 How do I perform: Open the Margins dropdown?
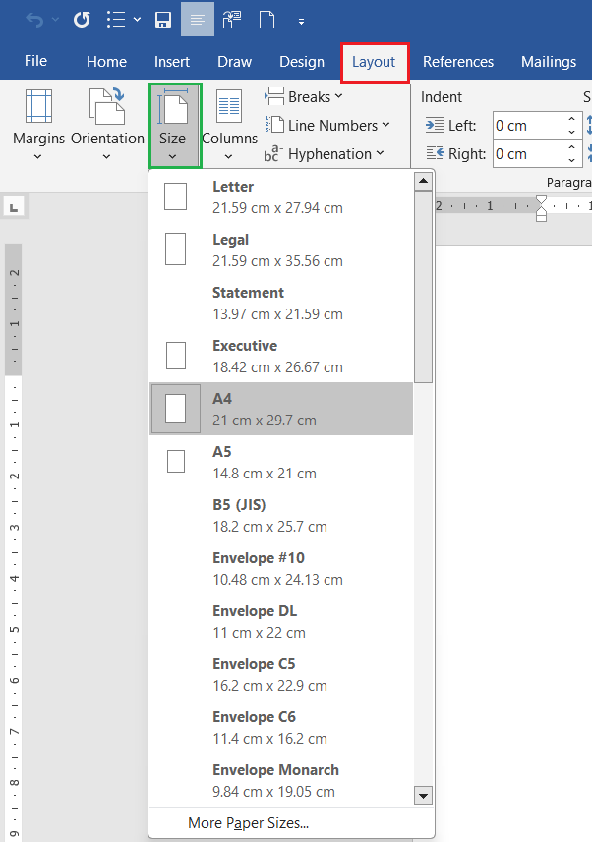coord(38,125)
